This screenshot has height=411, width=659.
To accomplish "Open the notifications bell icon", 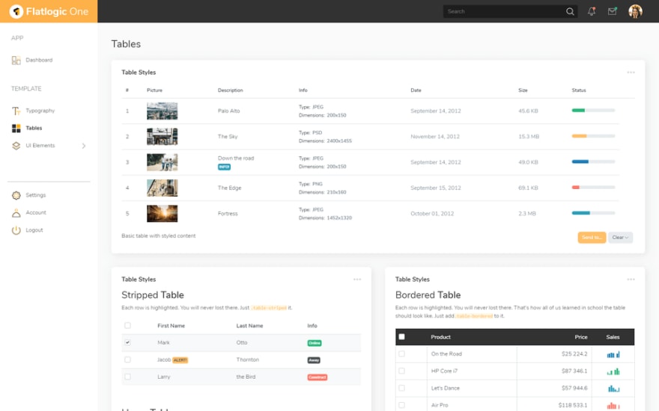I will pyautogui.click(x=592, y=11).
